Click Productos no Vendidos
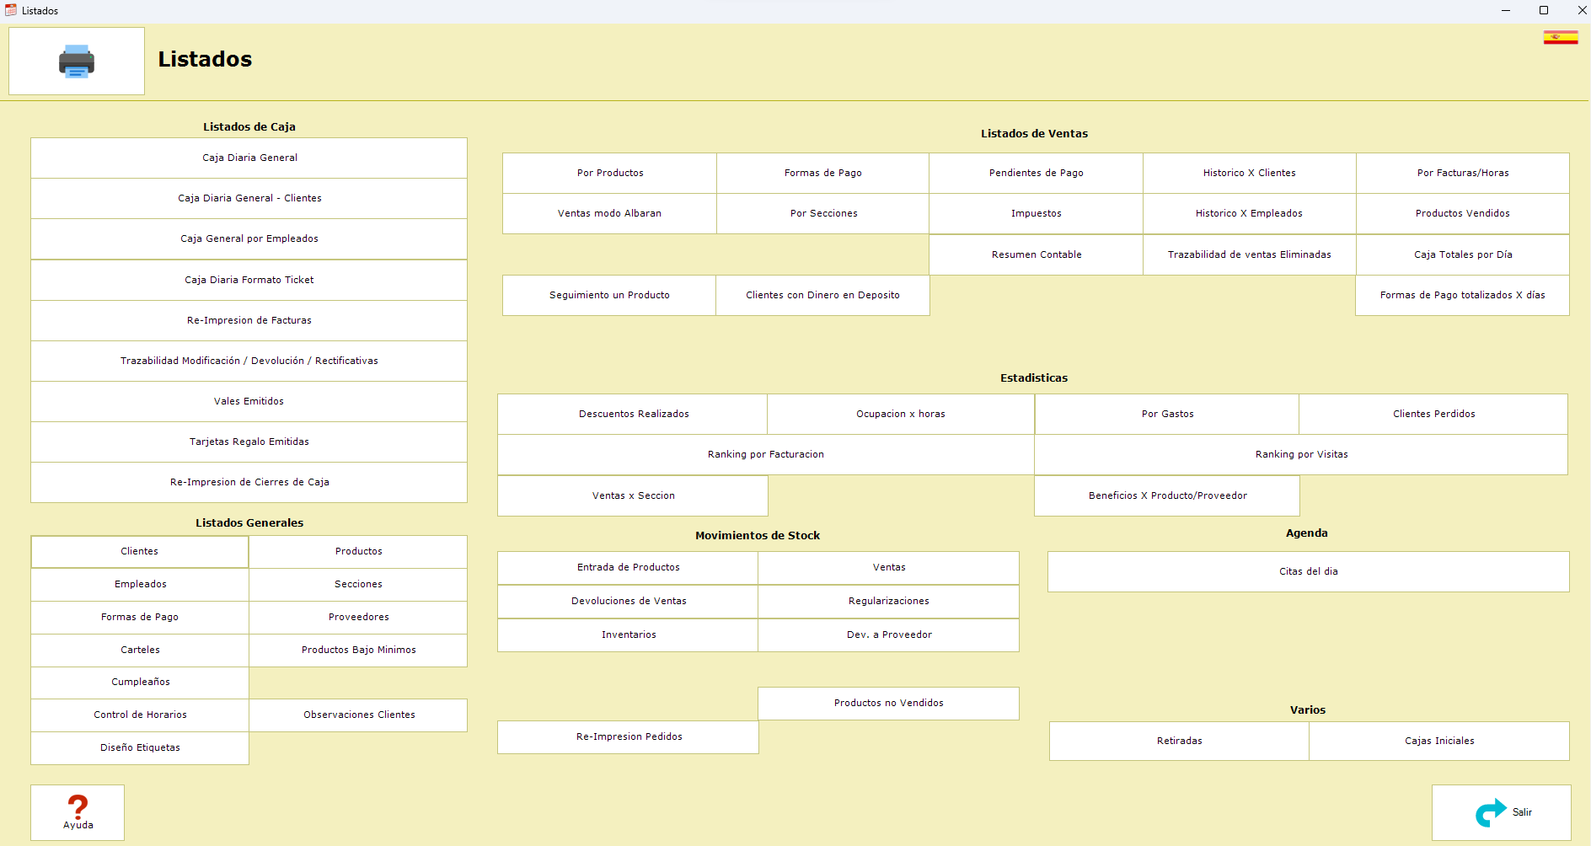This screenshot has width=1591, height=846. pos(888,703)
